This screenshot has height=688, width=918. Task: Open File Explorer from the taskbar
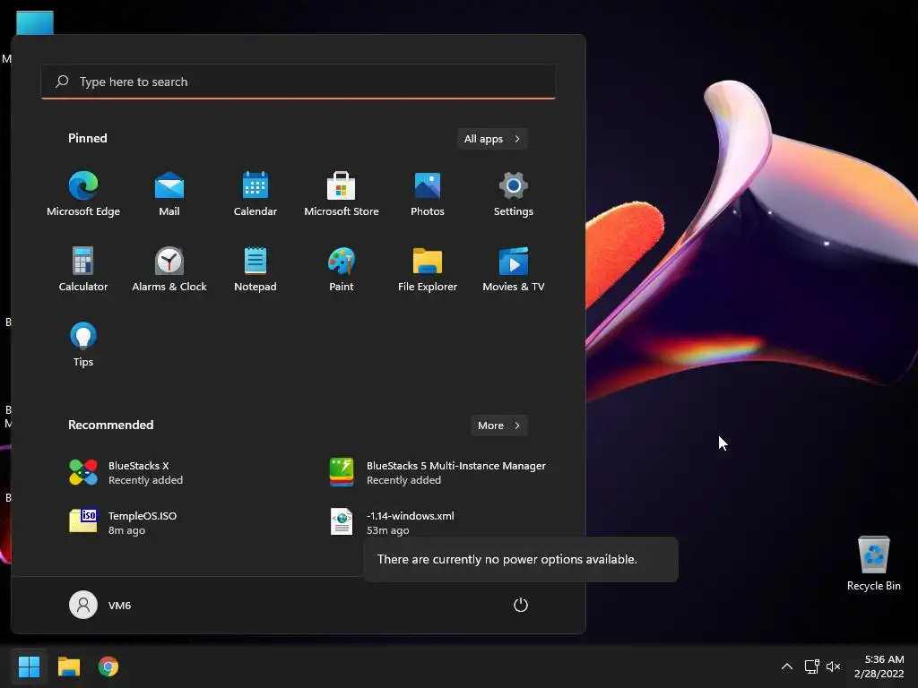pyautogui.click(x=68, y=666)
